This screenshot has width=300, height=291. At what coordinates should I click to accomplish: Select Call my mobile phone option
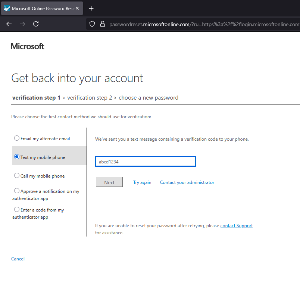pyautogui.click(x=17, y=175)
